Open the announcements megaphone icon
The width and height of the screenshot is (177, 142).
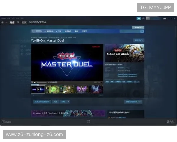(x=138, y=18)
